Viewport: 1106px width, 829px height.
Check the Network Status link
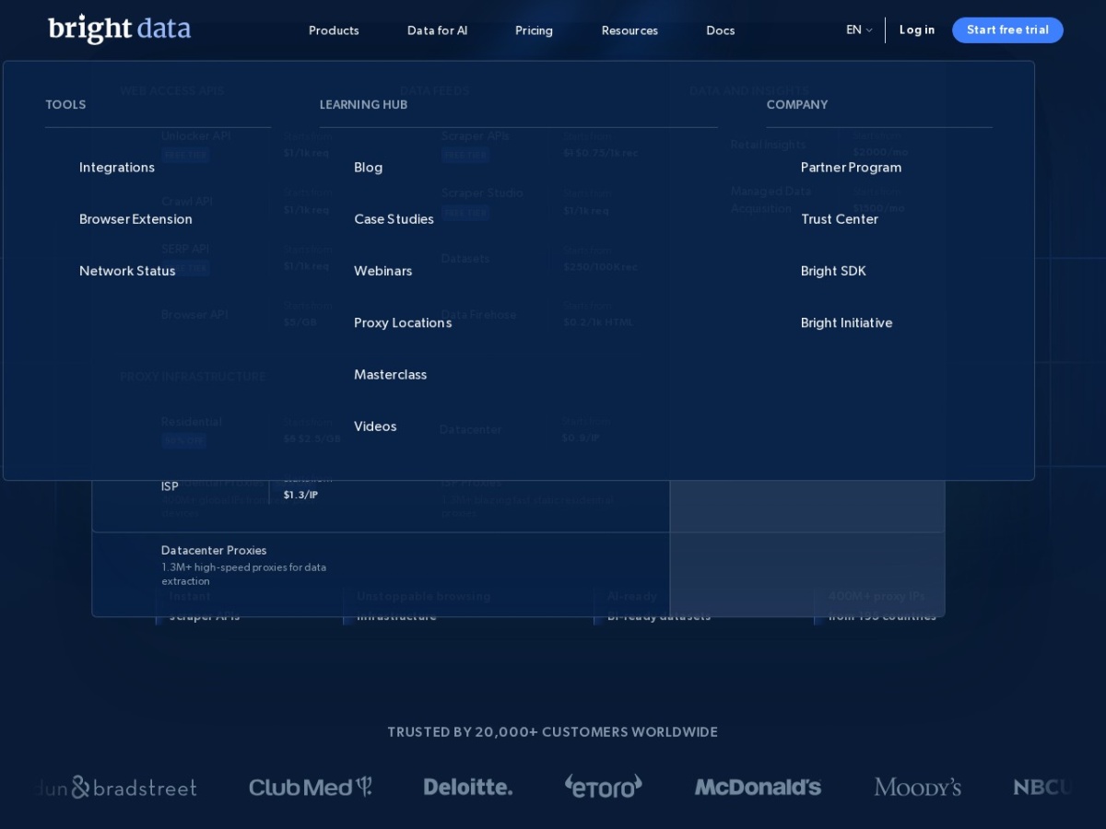127,271
